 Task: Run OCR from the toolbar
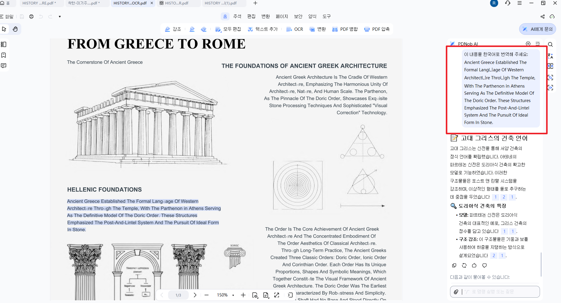point(295,29)
